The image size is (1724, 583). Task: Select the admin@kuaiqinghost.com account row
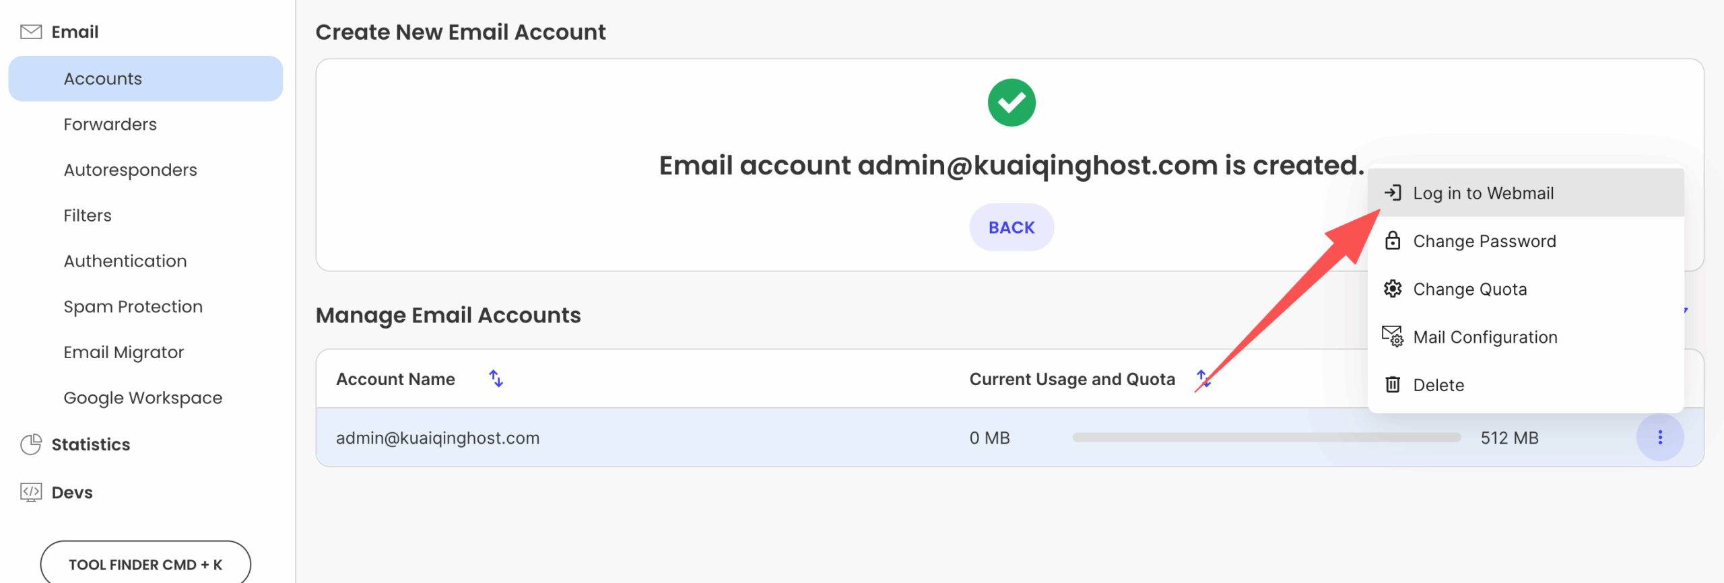[x=438, y=438]
